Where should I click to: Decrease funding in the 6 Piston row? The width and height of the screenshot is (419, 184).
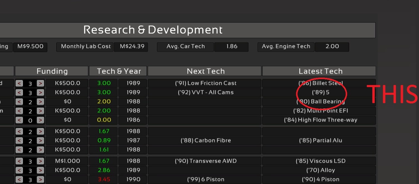tap(19, 180)
